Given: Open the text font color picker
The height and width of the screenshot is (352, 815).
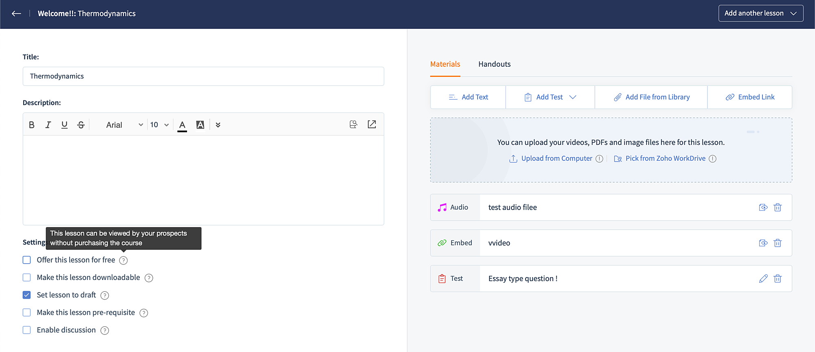Looking at the screenshot, I should coord(182,125).
